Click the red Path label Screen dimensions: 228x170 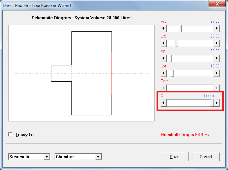point(164,81)
